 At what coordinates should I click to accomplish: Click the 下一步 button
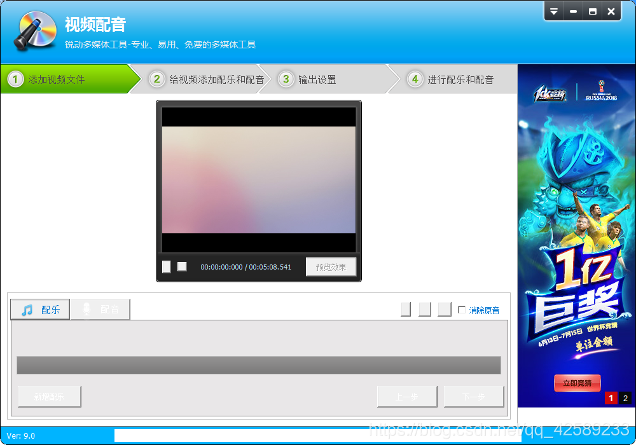(x=474, y=397)
